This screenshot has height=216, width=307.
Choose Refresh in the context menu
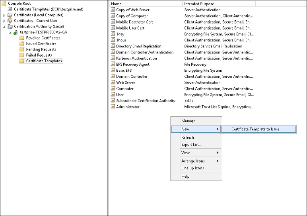point(196,137)
